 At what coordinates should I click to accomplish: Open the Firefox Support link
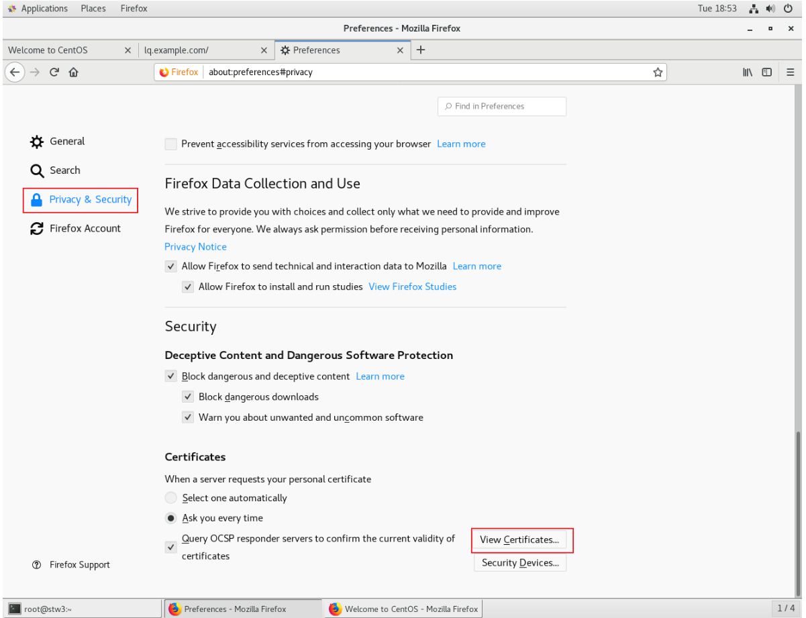[x=71, y=565]
